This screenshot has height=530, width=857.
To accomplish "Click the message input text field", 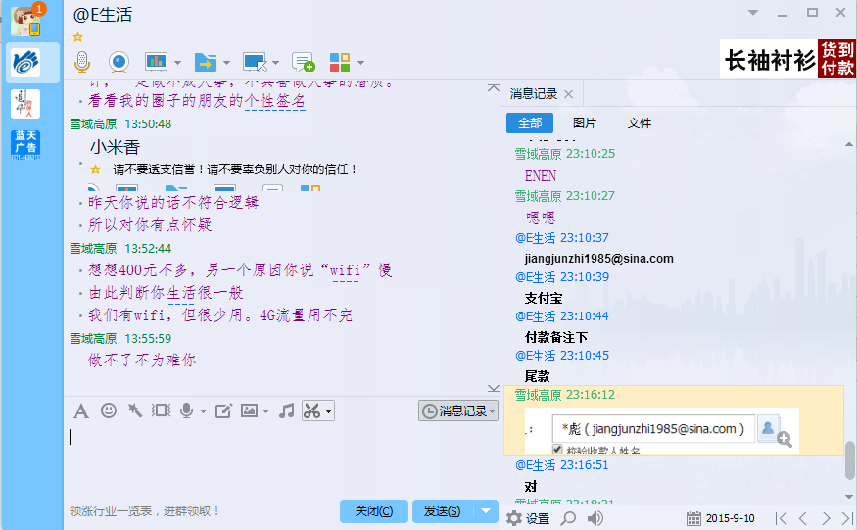I will 281,460.
